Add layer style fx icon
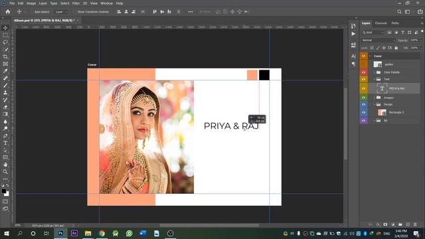The height and width of the screenshot is (239, 425). point(378,224)
